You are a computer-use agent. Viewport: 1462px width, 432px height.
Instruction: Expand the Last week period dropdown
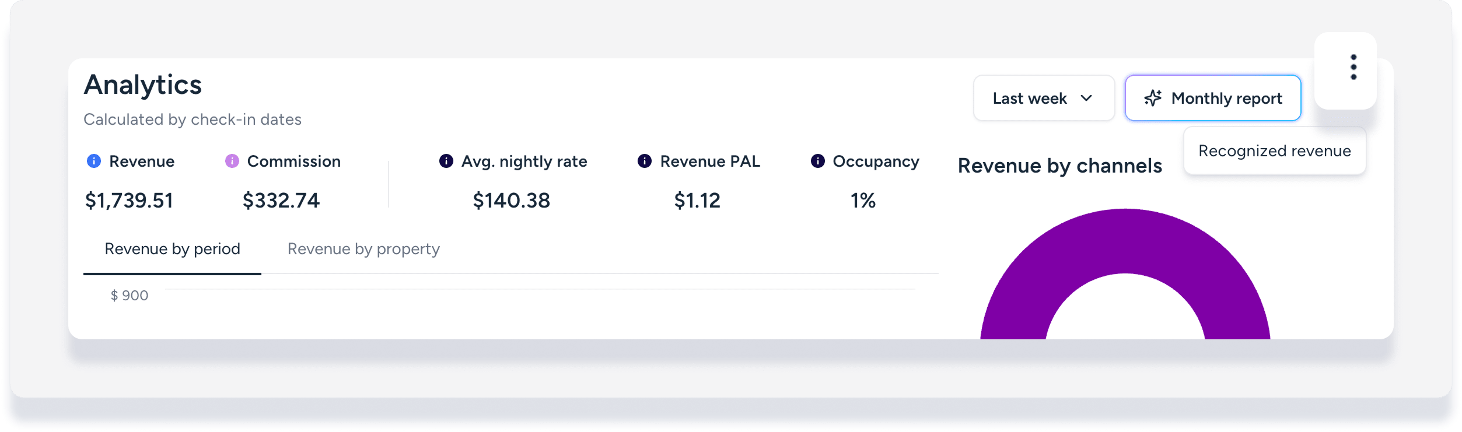1044,98
